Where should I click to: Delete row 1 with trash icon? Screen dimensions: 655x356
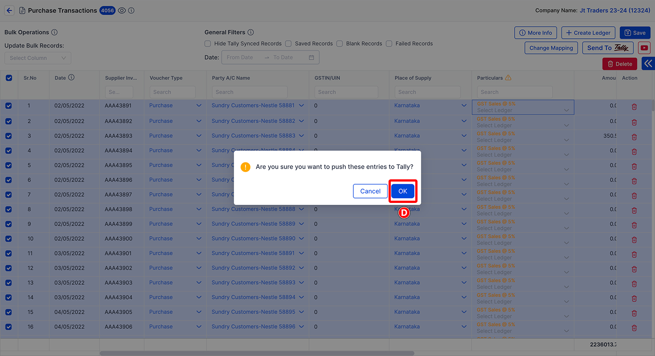tap(634, 107)
